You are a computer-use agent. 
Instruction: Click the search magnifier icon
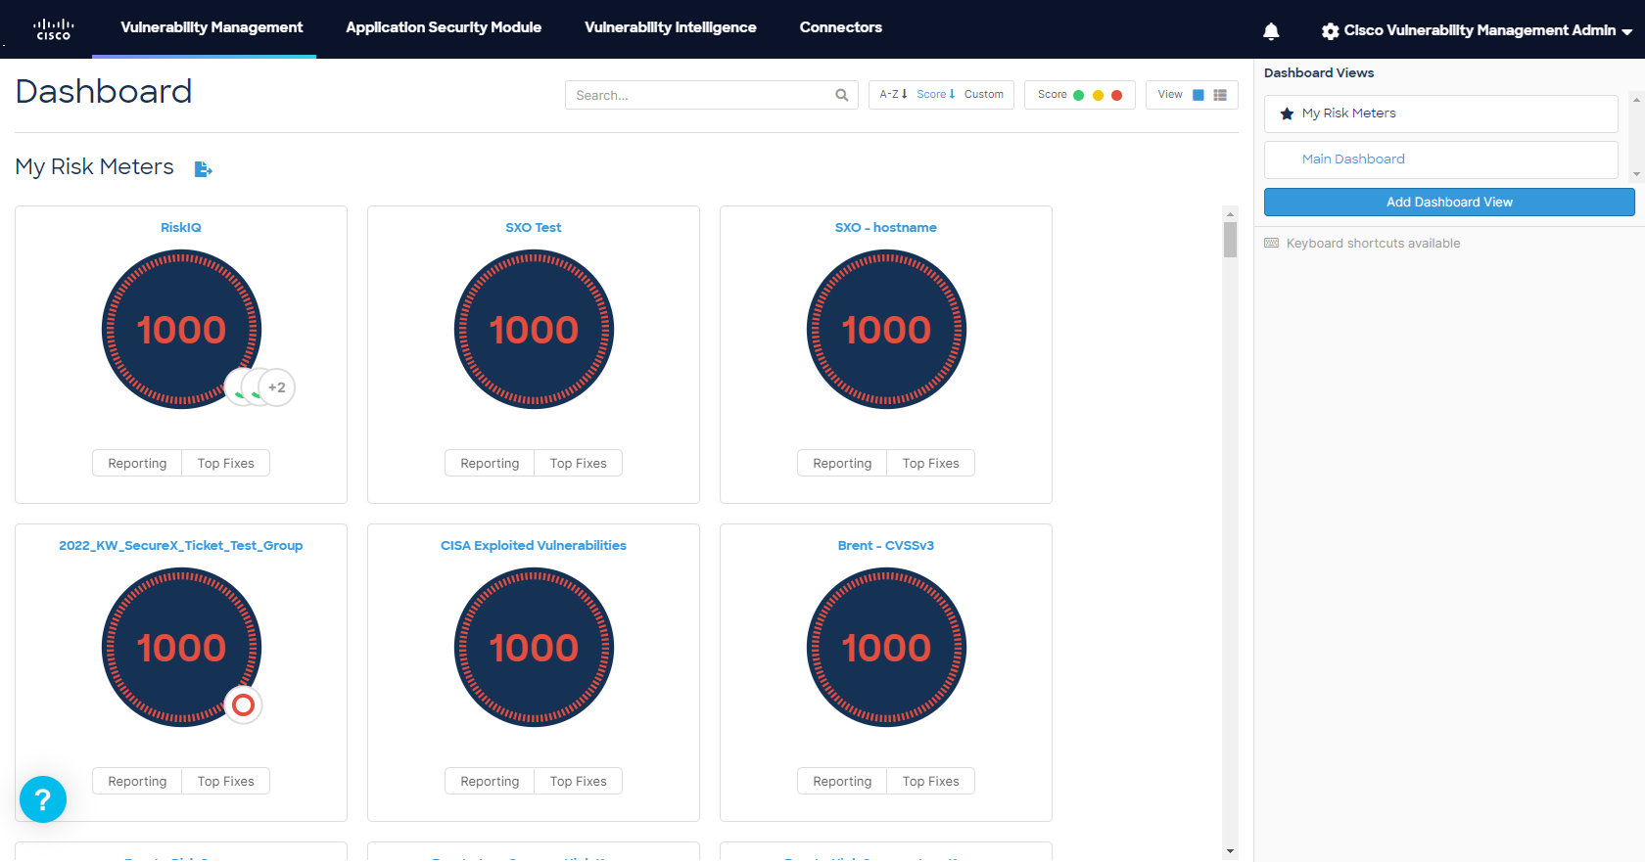click(x=841, y=95)
